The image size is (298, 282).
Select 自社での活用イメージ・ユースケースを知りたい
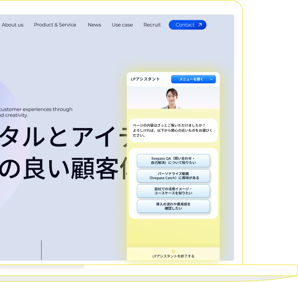click(x=173, y=191)
